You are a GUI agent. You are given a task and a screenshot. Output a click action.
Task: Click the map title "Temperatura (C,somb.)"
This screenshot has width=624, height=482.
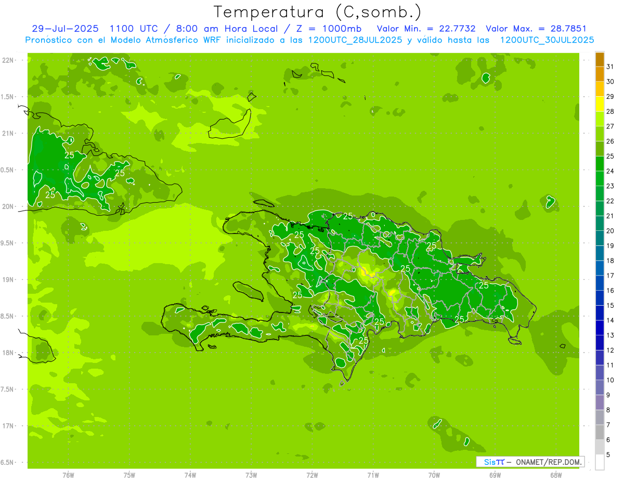(318, 12)
